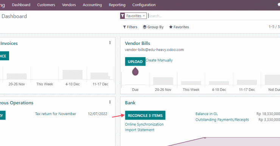Click Create Manually link

coord(159,60)
